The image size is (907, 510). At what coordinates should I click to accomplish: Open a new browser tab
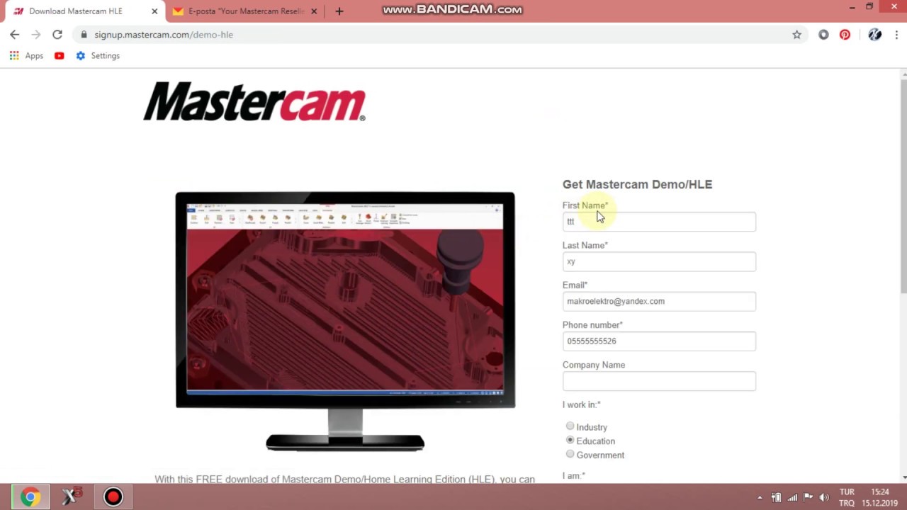(x=339, y=11)
